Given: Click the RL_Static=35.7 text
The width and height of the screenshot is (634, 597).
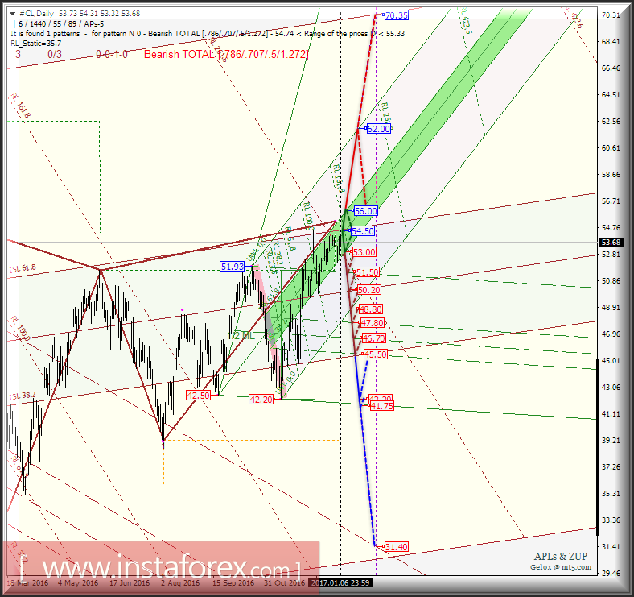Looking at the screenshot, I should pos(36,44).
